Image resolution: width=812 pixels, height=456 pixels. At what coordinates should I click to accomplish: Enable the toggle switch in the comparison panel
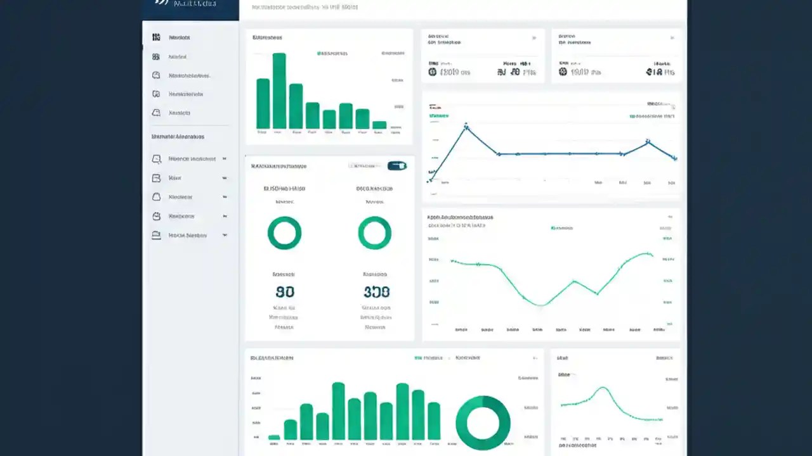[397, 165]
